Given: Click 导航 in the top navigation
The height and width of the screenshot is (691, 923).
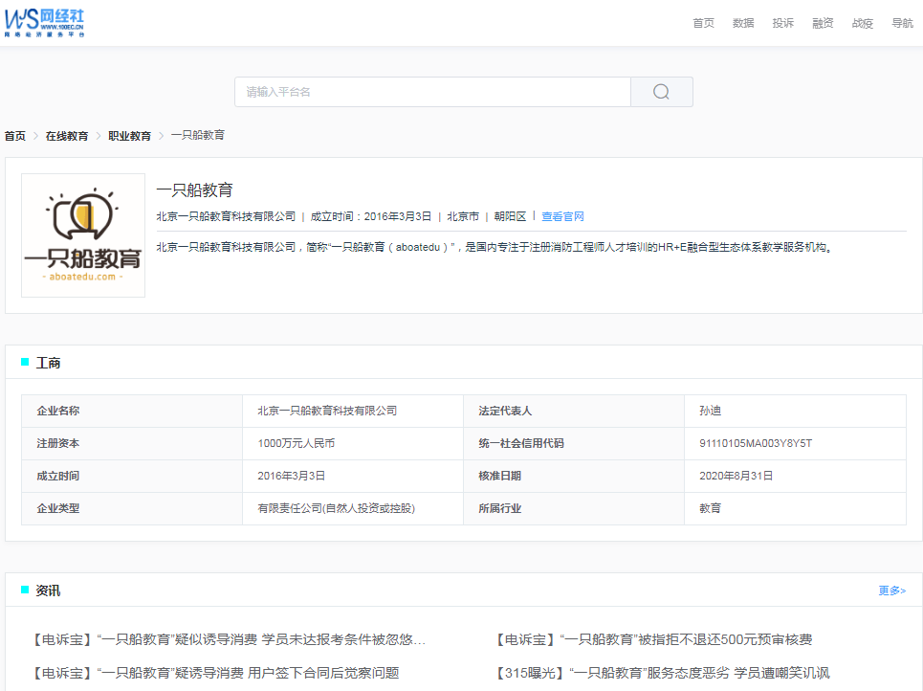Looking at the screenshot, I should click(x=902, y=23).
